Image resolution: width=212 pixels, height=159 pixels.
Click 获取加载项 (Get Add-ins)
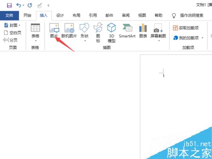click(x=186, y=28)
